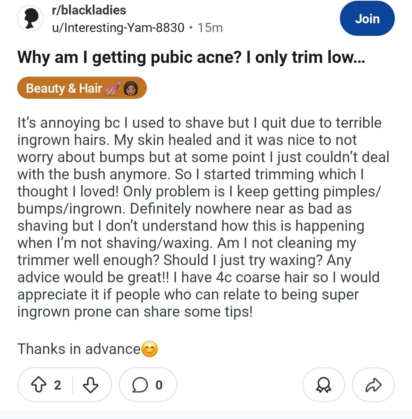Open the post titled 'Why am I getting pubic acne?'
The image size is (412, 419).
click(191, 58)
